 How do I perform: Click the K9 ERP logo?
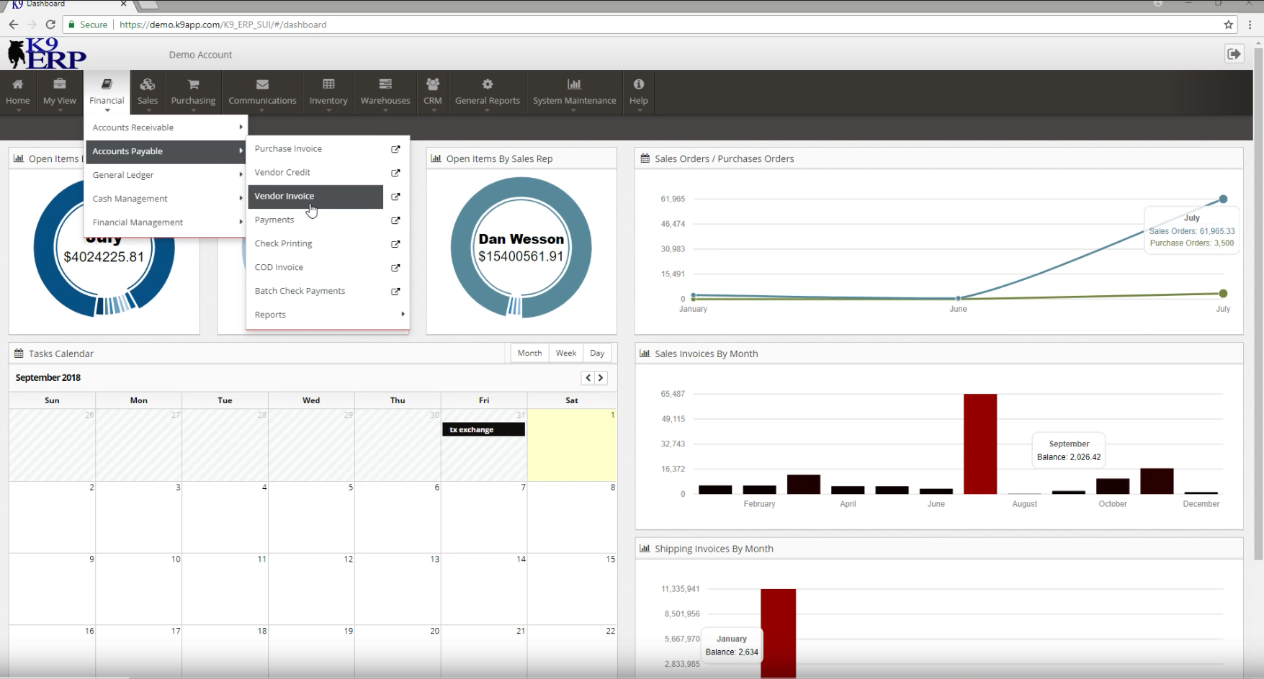[x=47, y=53]
